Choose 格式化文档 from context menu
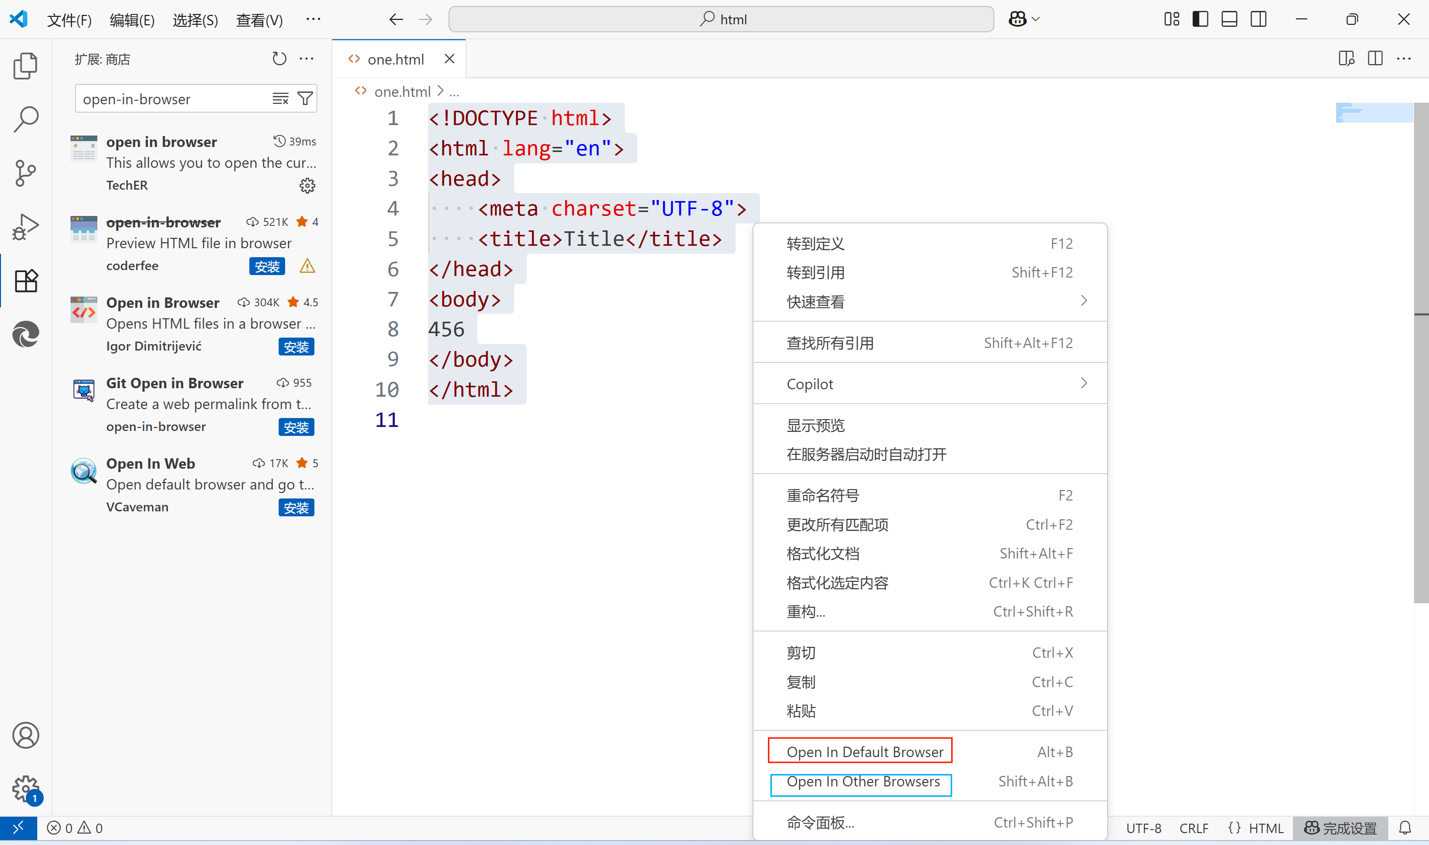 point(930,554)
